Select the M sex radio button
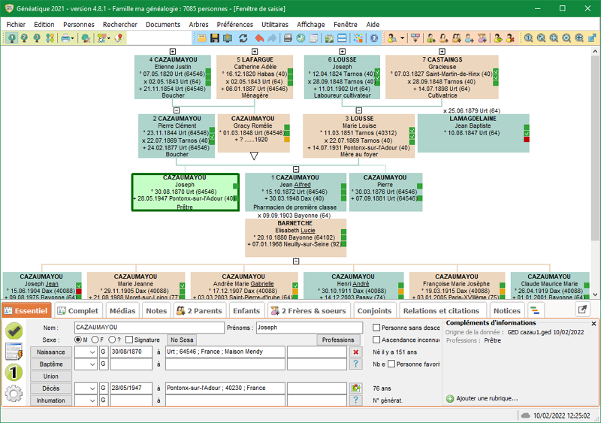The image size is (601, 423). pos(78,340)
